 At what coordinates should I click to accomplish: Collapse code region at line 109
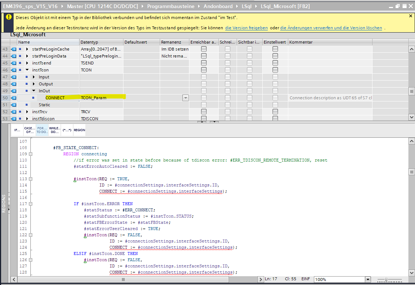tap(31, 154)
